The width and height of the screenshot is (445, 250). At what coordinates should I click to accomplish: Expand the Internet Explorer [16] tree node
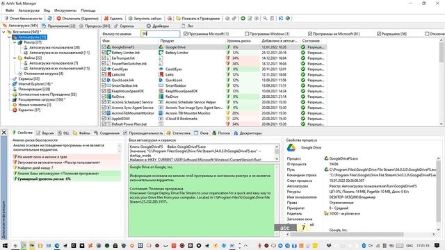tap(9, 84)
